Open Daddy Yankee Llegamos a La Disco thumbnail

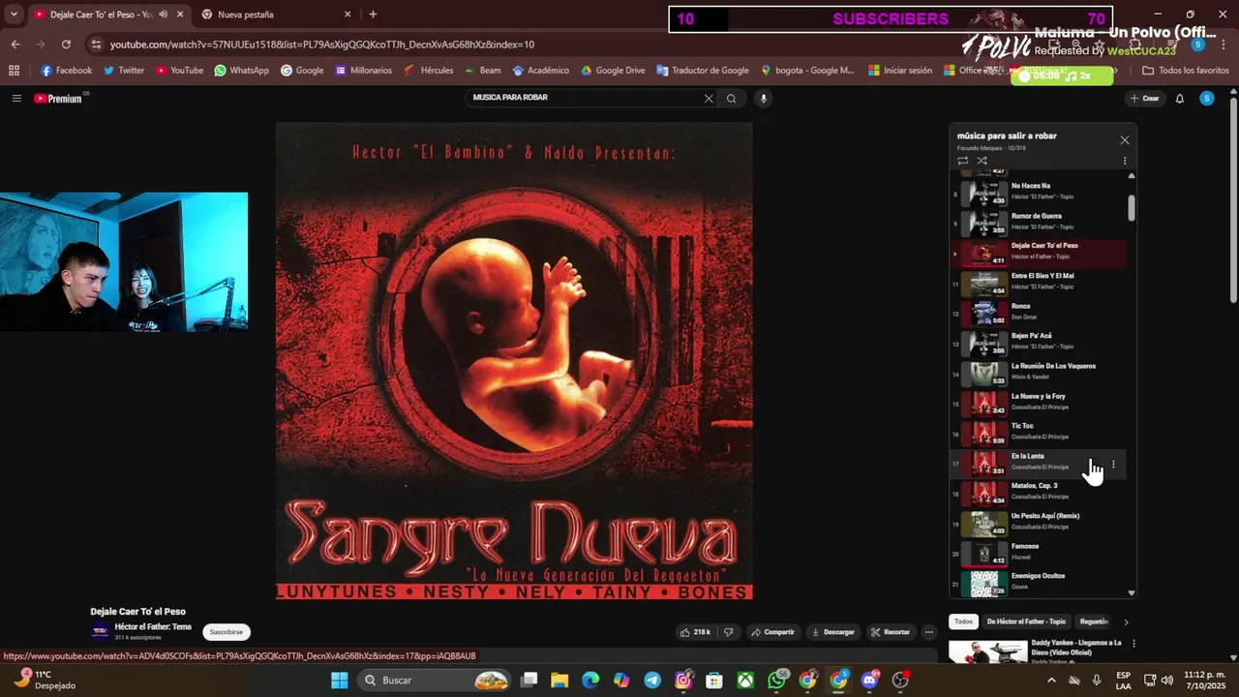point(987,652)
